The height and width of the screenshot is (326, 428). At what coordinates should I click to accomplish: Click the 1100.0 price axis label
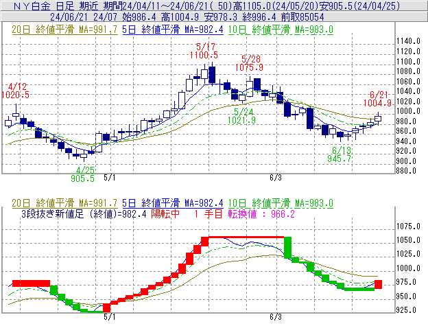[x=408, y=62]
